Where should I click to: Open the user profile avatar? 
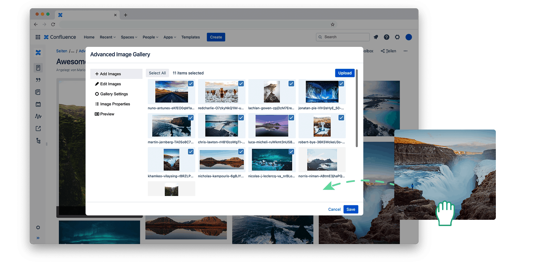click(409, 37)
